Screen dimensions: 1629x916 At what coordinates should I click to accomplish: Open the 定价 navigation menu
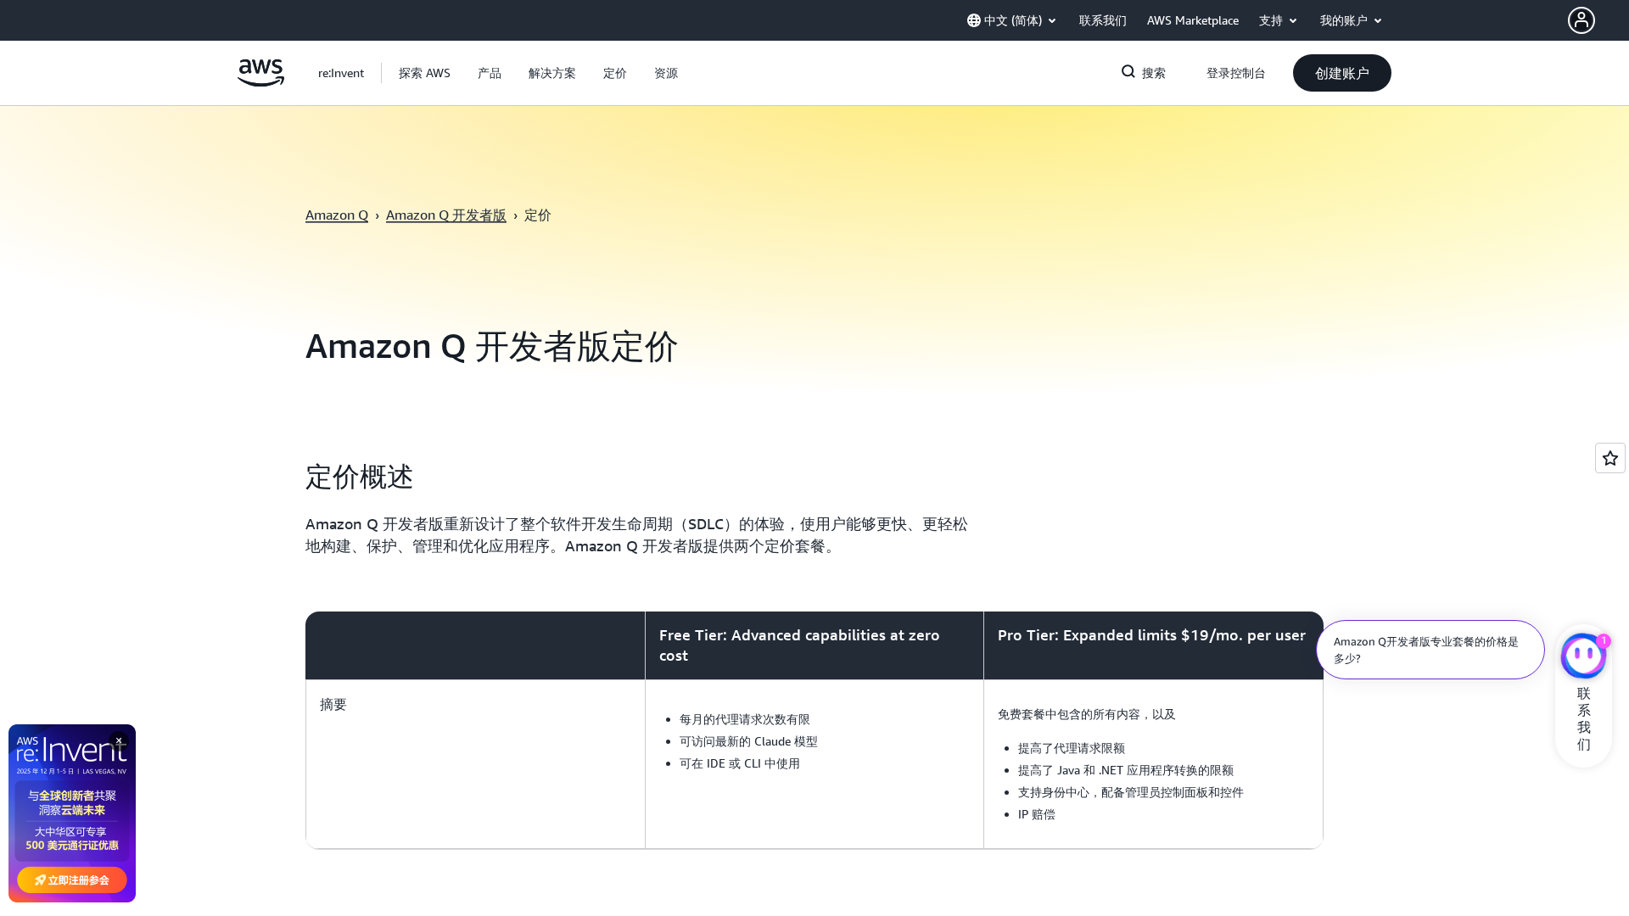pyautogui.click(x=614, y=73)
